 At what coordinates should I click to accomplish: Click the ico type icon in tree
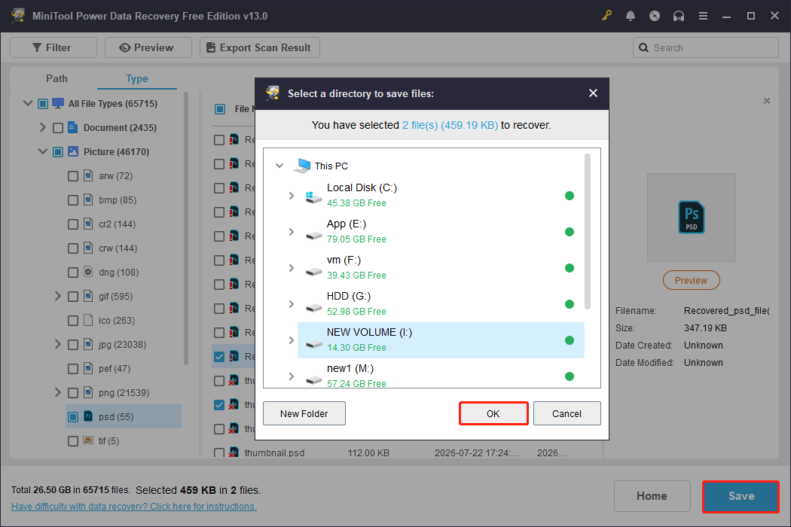pyautogui.click(x=88, y=320)
